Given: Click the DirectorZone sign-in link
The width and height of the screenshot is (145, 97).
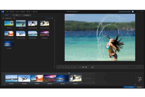Looking at the screenshot, I should point(124,12).
